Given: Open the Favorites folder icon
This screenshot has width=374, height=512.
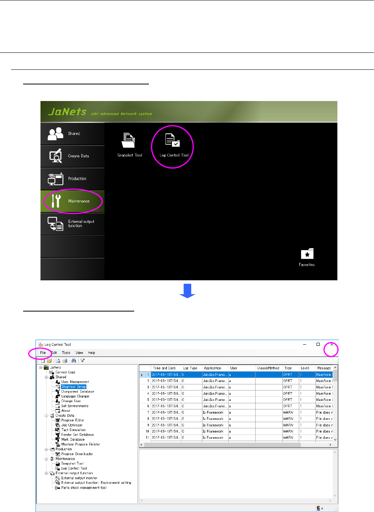Looking at the screenshot, I should coord(307,257).
